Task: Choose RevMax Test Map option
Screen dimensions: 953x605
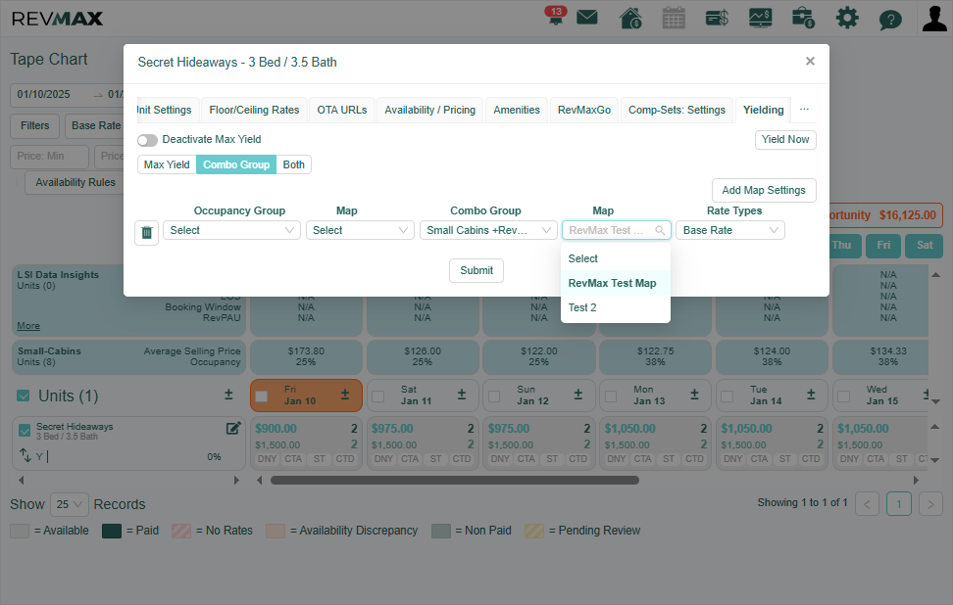Action: tap(616, 283)
